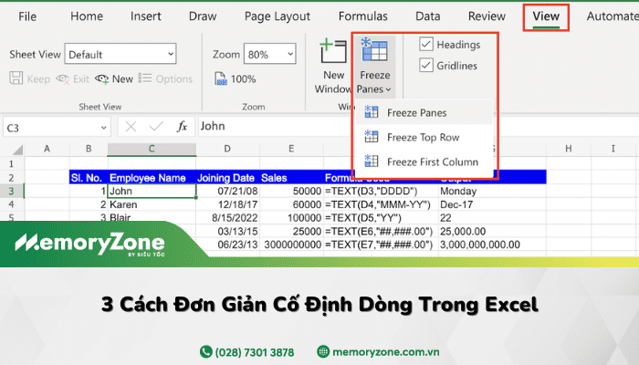The image size is (639, 365).
Task: Switch to the Draw tab
Action: point(203,16)
